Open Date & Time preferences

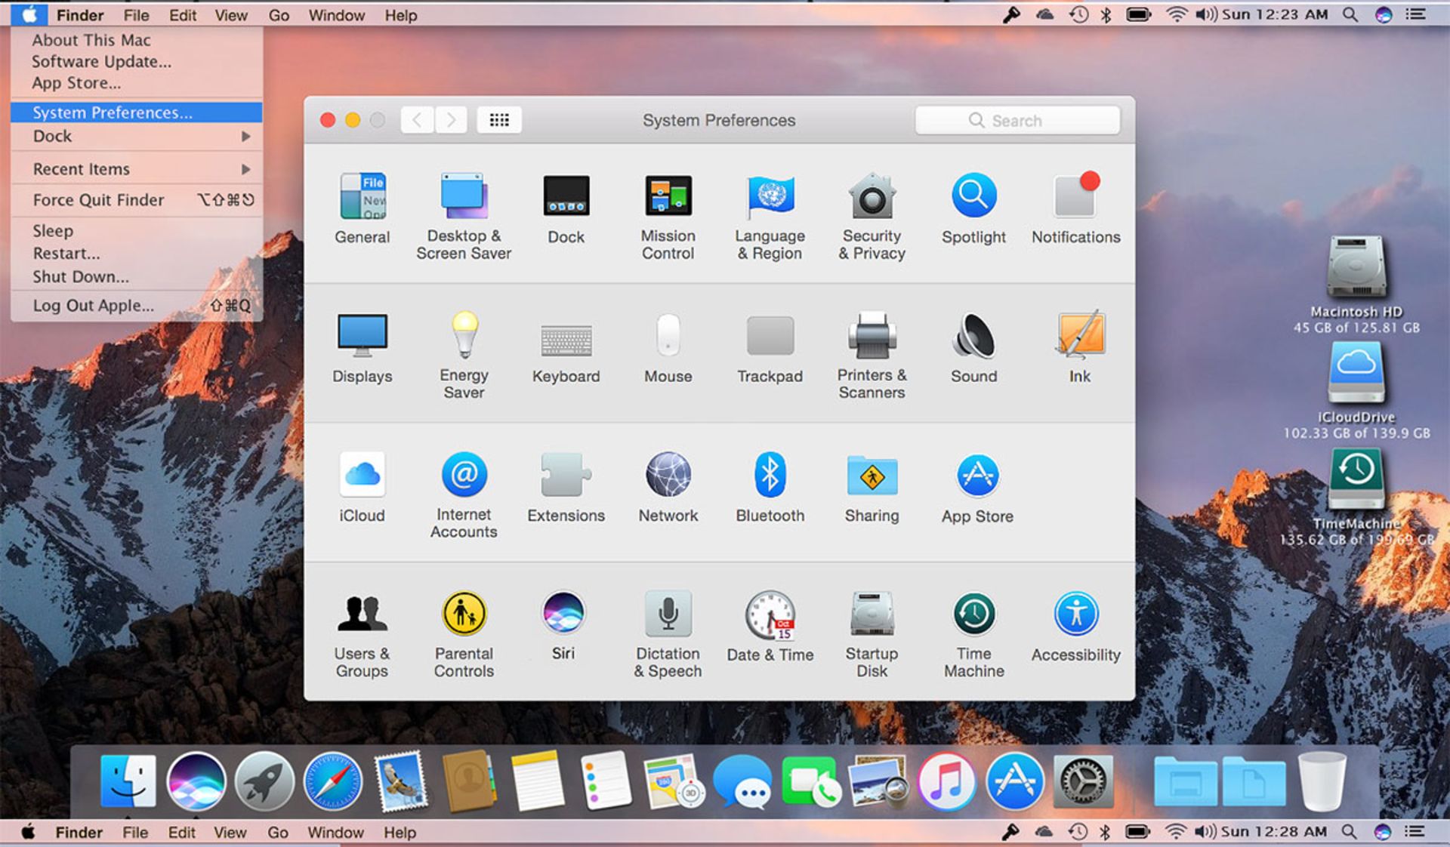point(770,627)
